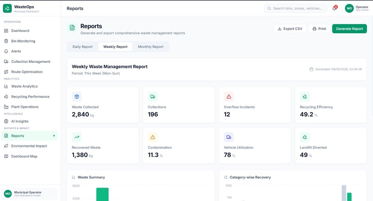Click the Reports page heading document icon
The height and width of the screenshot is (201, 373).
click(72, 28)
